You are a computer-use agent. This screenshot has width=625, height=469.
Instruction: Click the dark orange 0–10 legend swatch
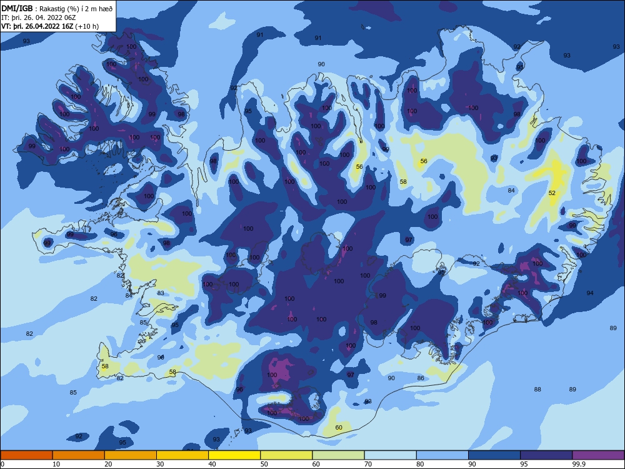tap(26, 455)
